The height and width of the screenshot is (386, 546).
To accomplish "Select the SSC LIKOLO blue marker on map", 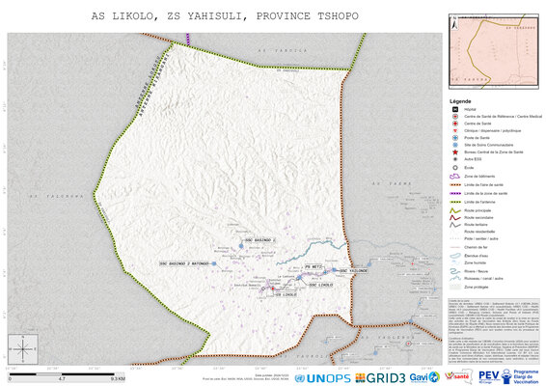I will [x=299, y=278].
